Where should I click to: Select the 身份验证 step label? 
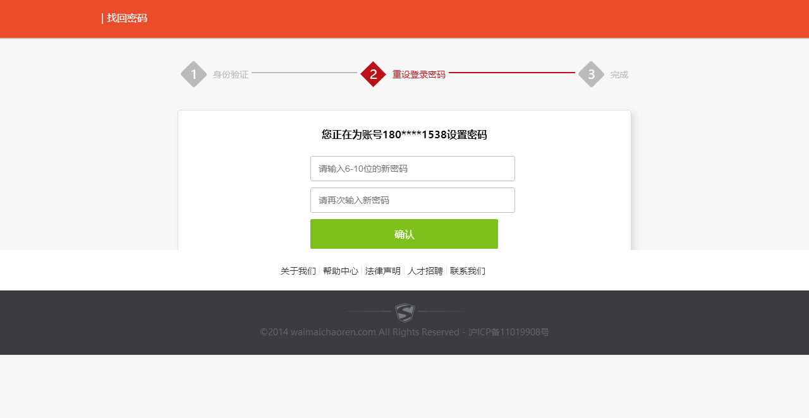[x=231, y=75]
